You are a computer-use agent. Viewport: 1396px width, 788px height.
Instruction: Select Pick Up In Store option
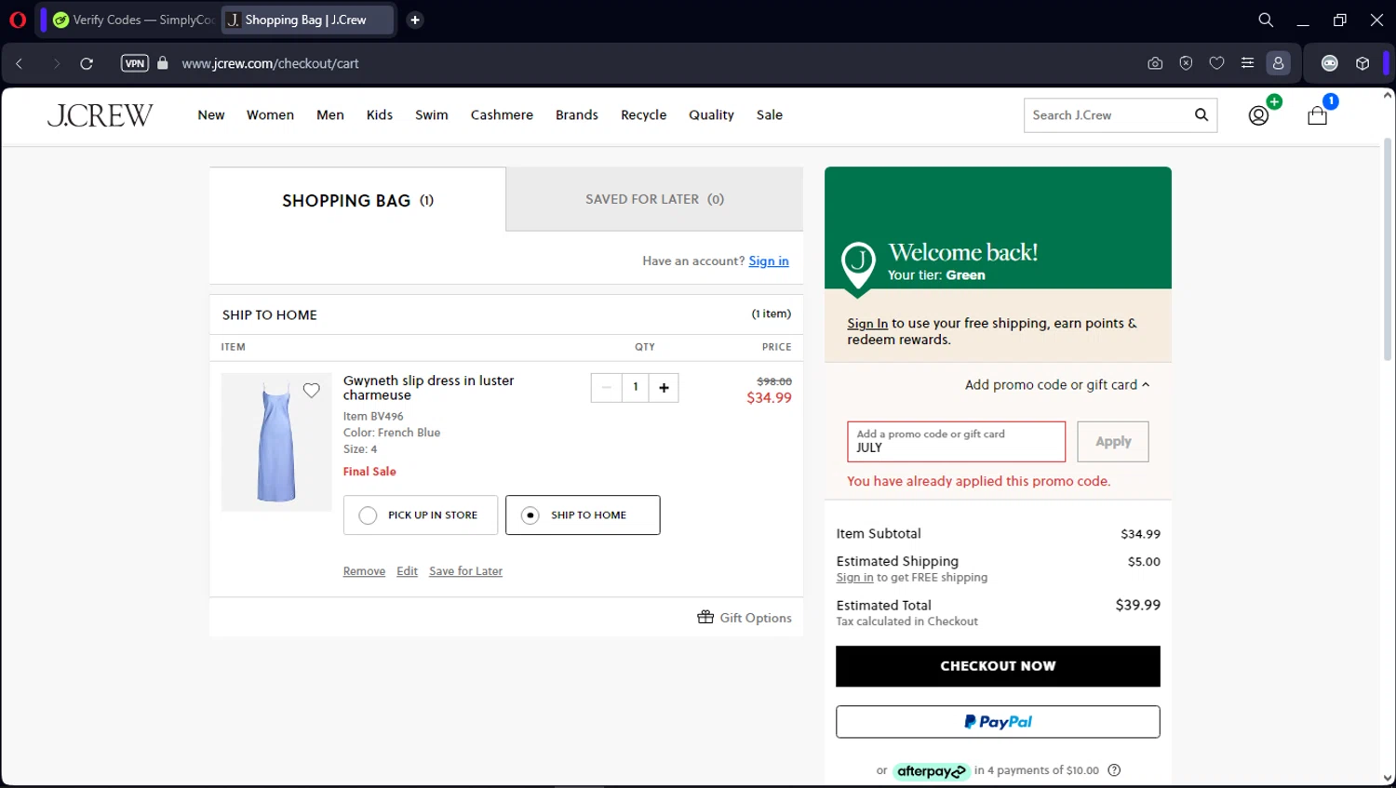pyautogui.click(x=421, y=515)
